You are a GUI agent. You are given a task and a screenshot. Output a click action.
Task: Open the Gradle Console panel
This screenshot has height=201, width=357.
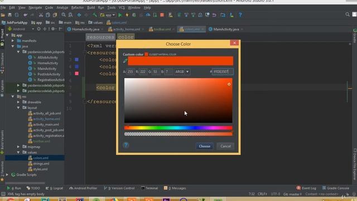336,188
